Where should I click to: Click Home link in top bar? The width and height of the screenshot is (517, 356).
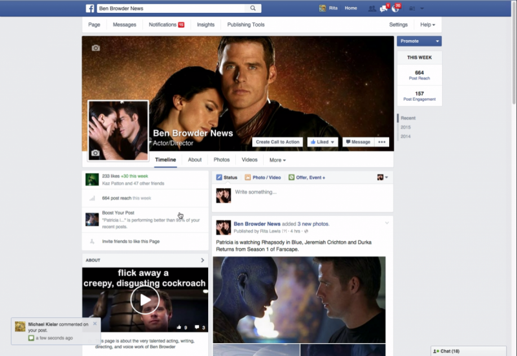tap(351, 8)
